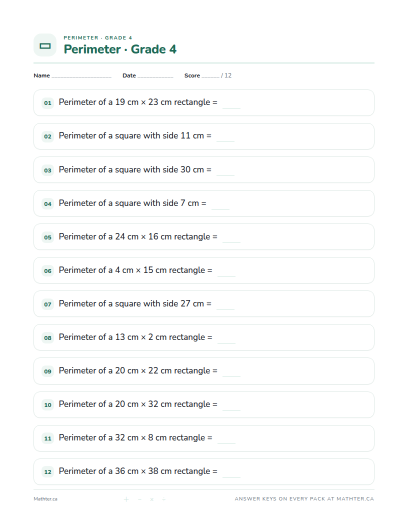Click the answer blank for question 06
Image resolution: width=408 pixels, height=528 pixels.
[x=226, y=271]
